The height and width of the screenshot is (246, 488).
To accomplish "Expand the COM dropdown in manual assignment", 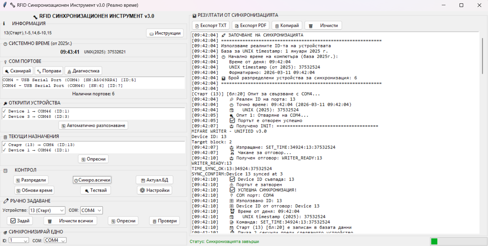I will (x=91, y=210).
